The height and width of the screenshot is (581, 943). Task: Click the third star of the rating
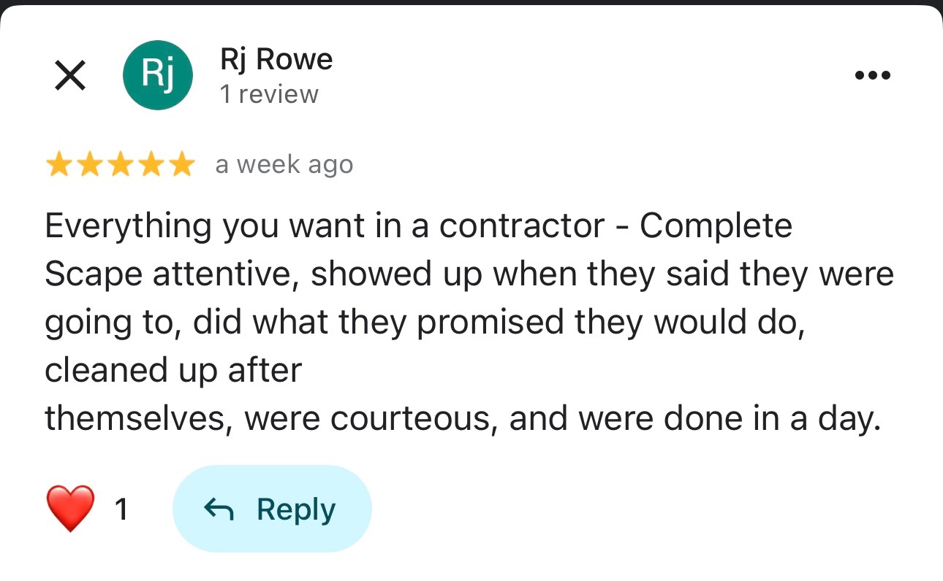coord(120,166)
